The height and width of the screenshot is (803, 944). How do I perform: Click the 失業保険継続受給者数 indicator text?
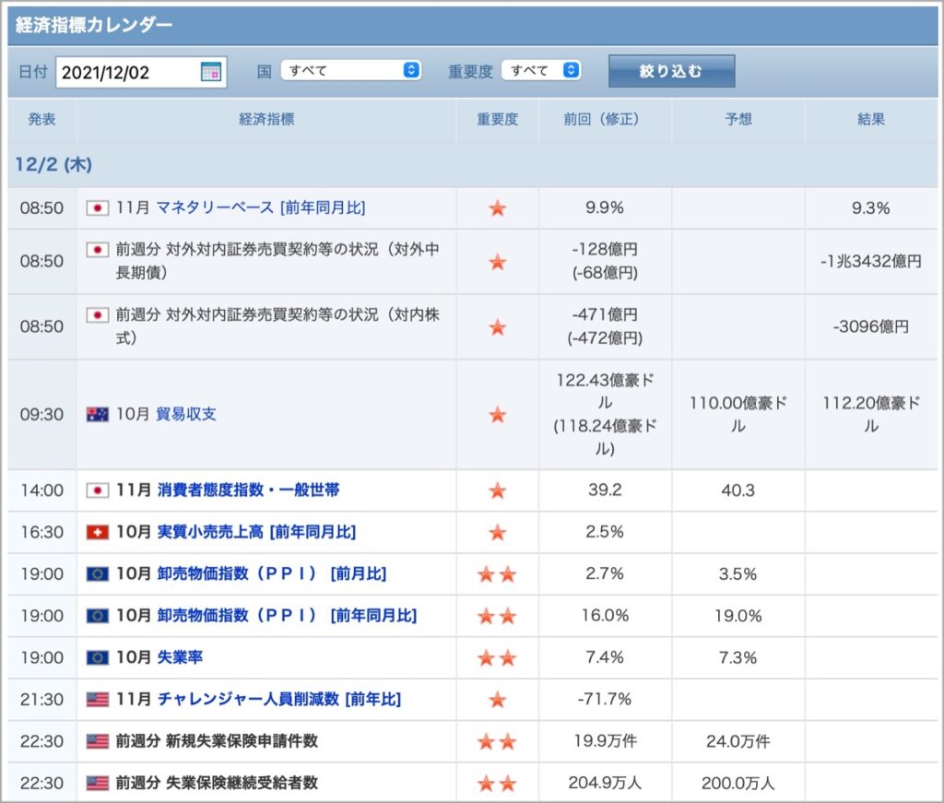pyautogui.click(x=242, y=783)
